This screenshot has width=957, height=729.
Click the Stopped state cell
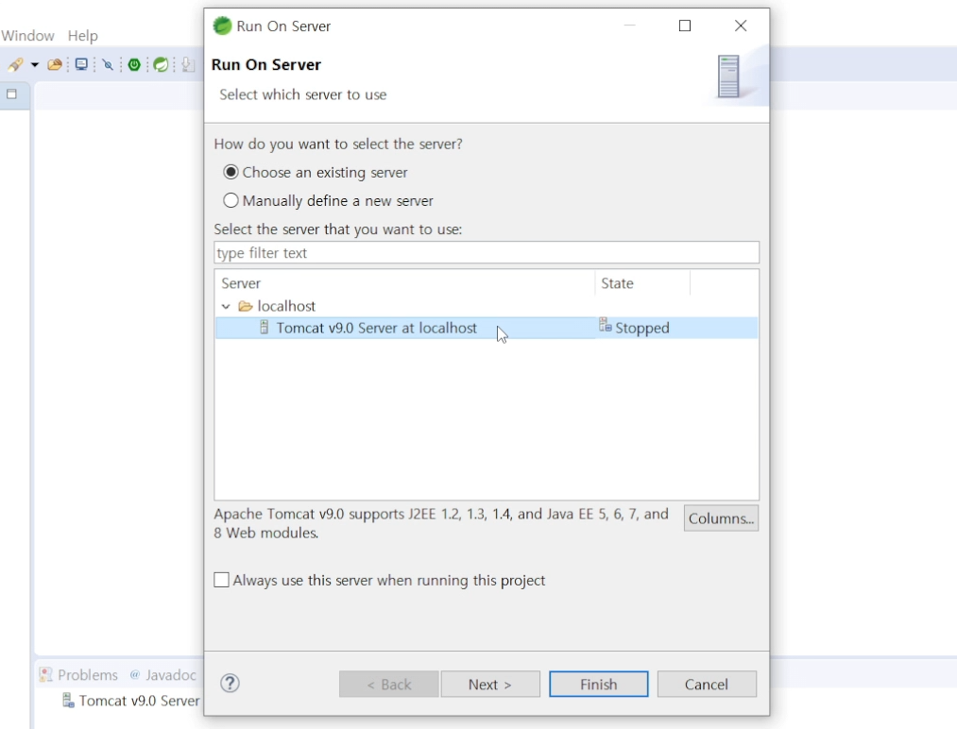click(x=642, y=329)
